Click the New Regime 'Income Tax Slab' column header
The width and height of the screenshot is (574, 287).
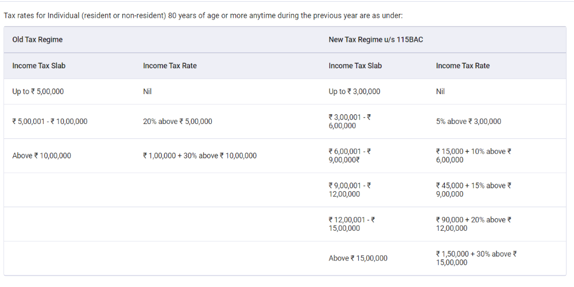click(x=355, y=66)
